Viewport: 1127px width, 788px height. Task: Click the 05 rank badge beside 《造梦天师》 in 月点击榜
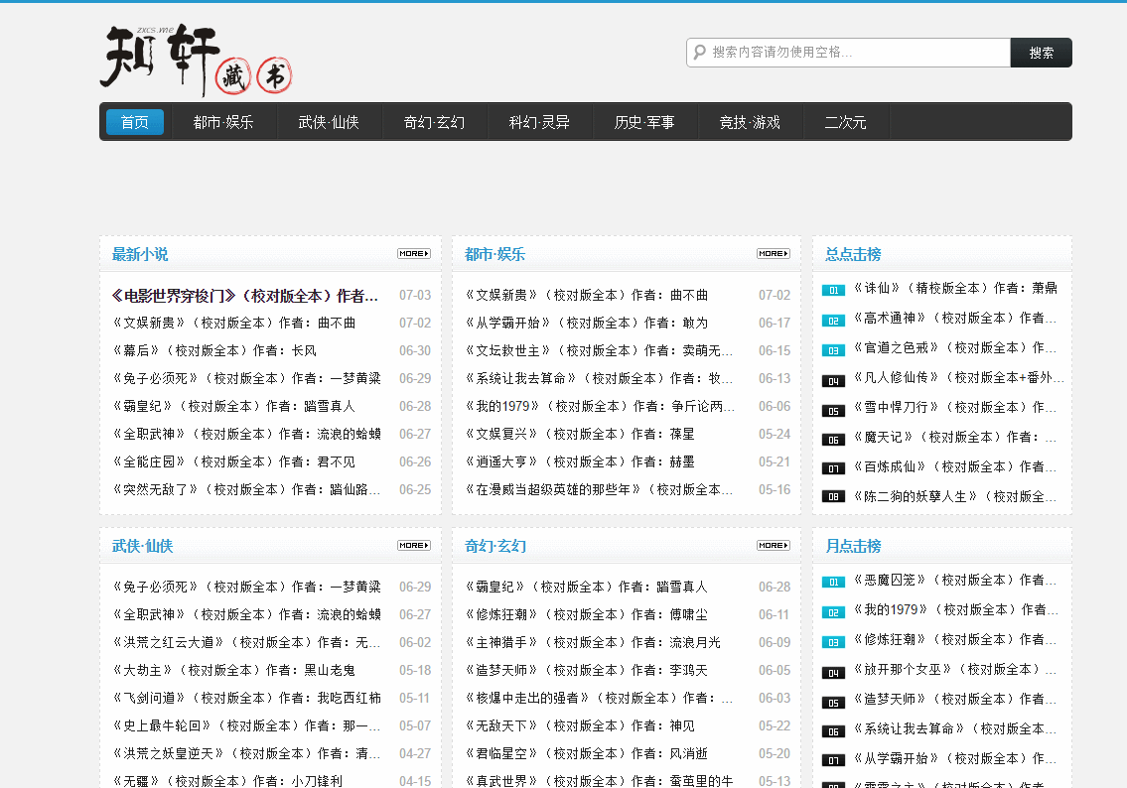coord(833,703)
